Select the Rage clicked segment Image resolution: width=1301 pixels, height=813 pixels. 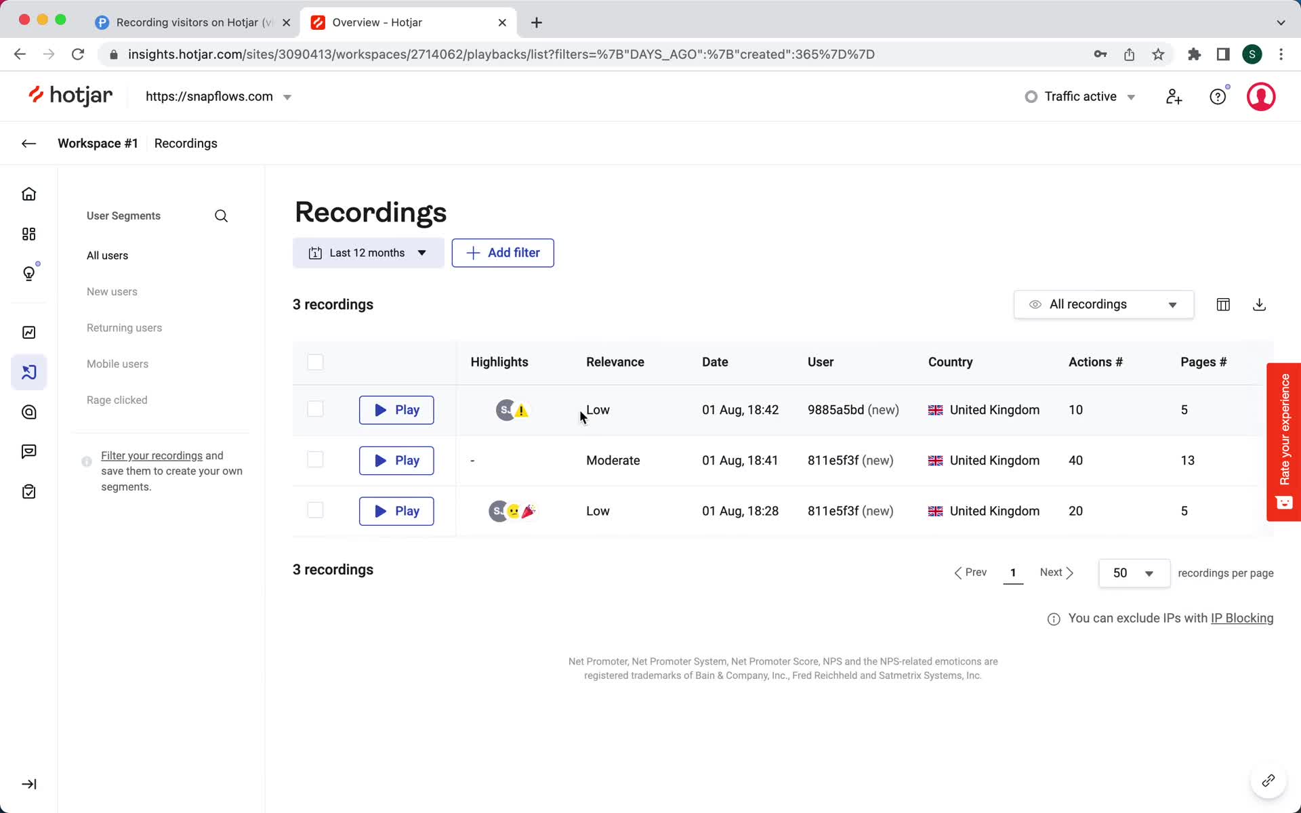click(x=116, y=400)
